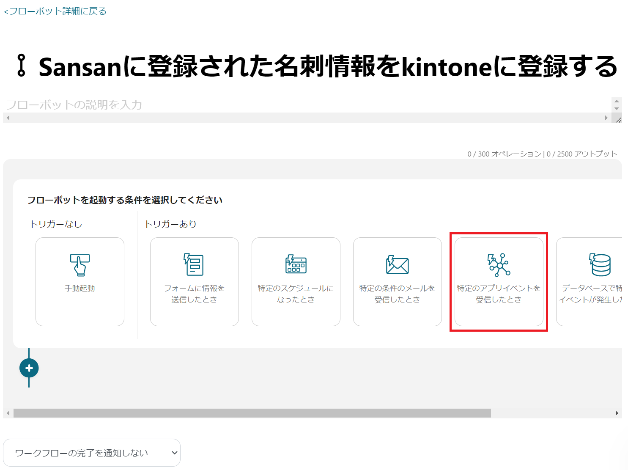
Task: Select the database trigger icon
Action: pyautogui.click(x=600, y=265)
